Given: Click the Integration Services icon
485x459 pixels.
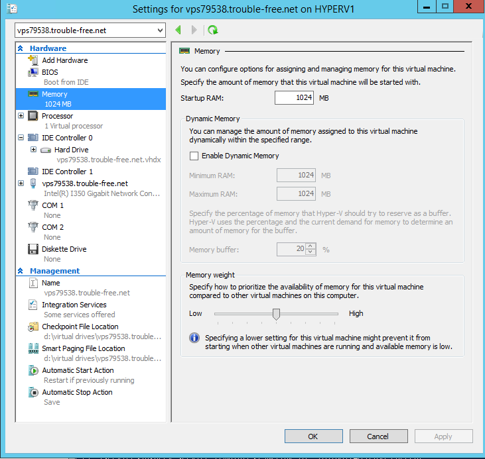Looking at the screenshot, I should [33, 305].
